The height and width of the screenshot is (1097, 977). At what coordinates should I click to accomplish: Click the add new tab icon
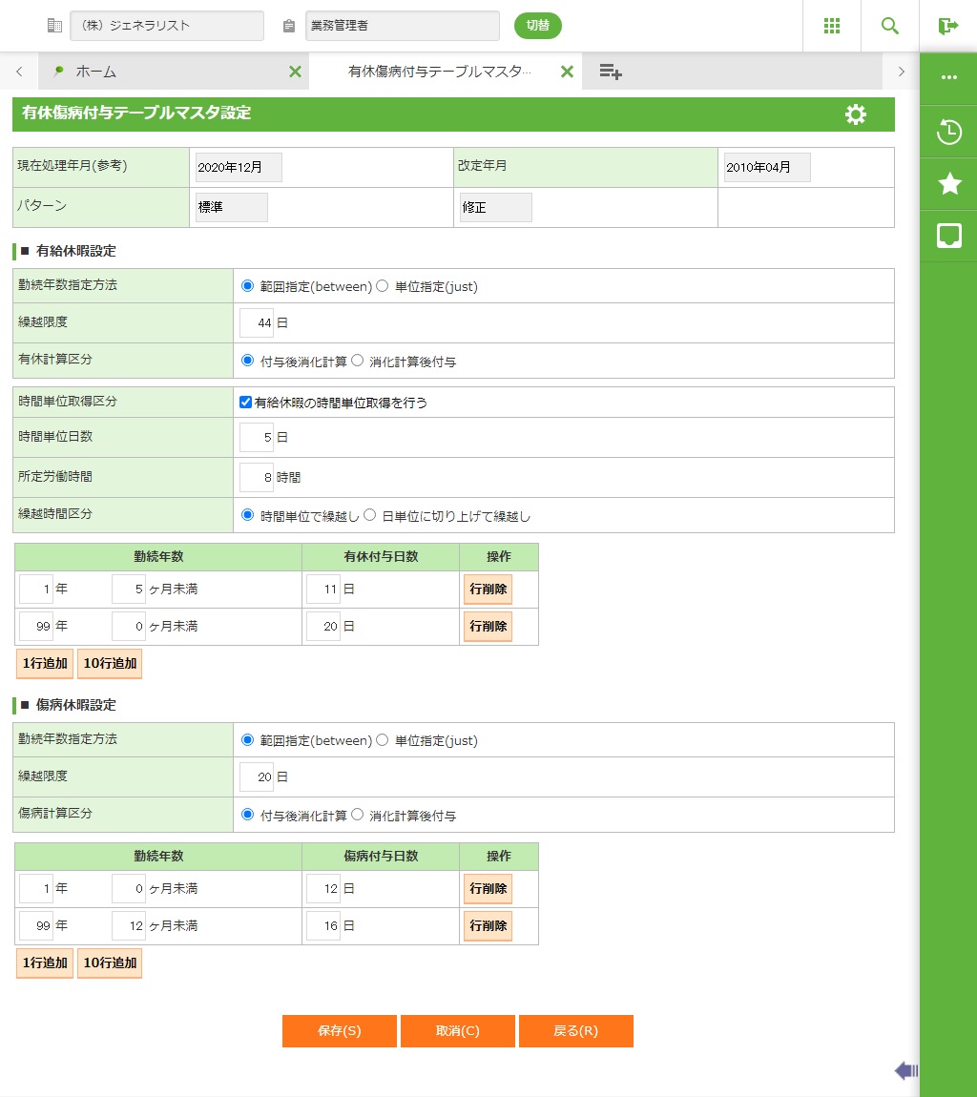tap(611, 72)
